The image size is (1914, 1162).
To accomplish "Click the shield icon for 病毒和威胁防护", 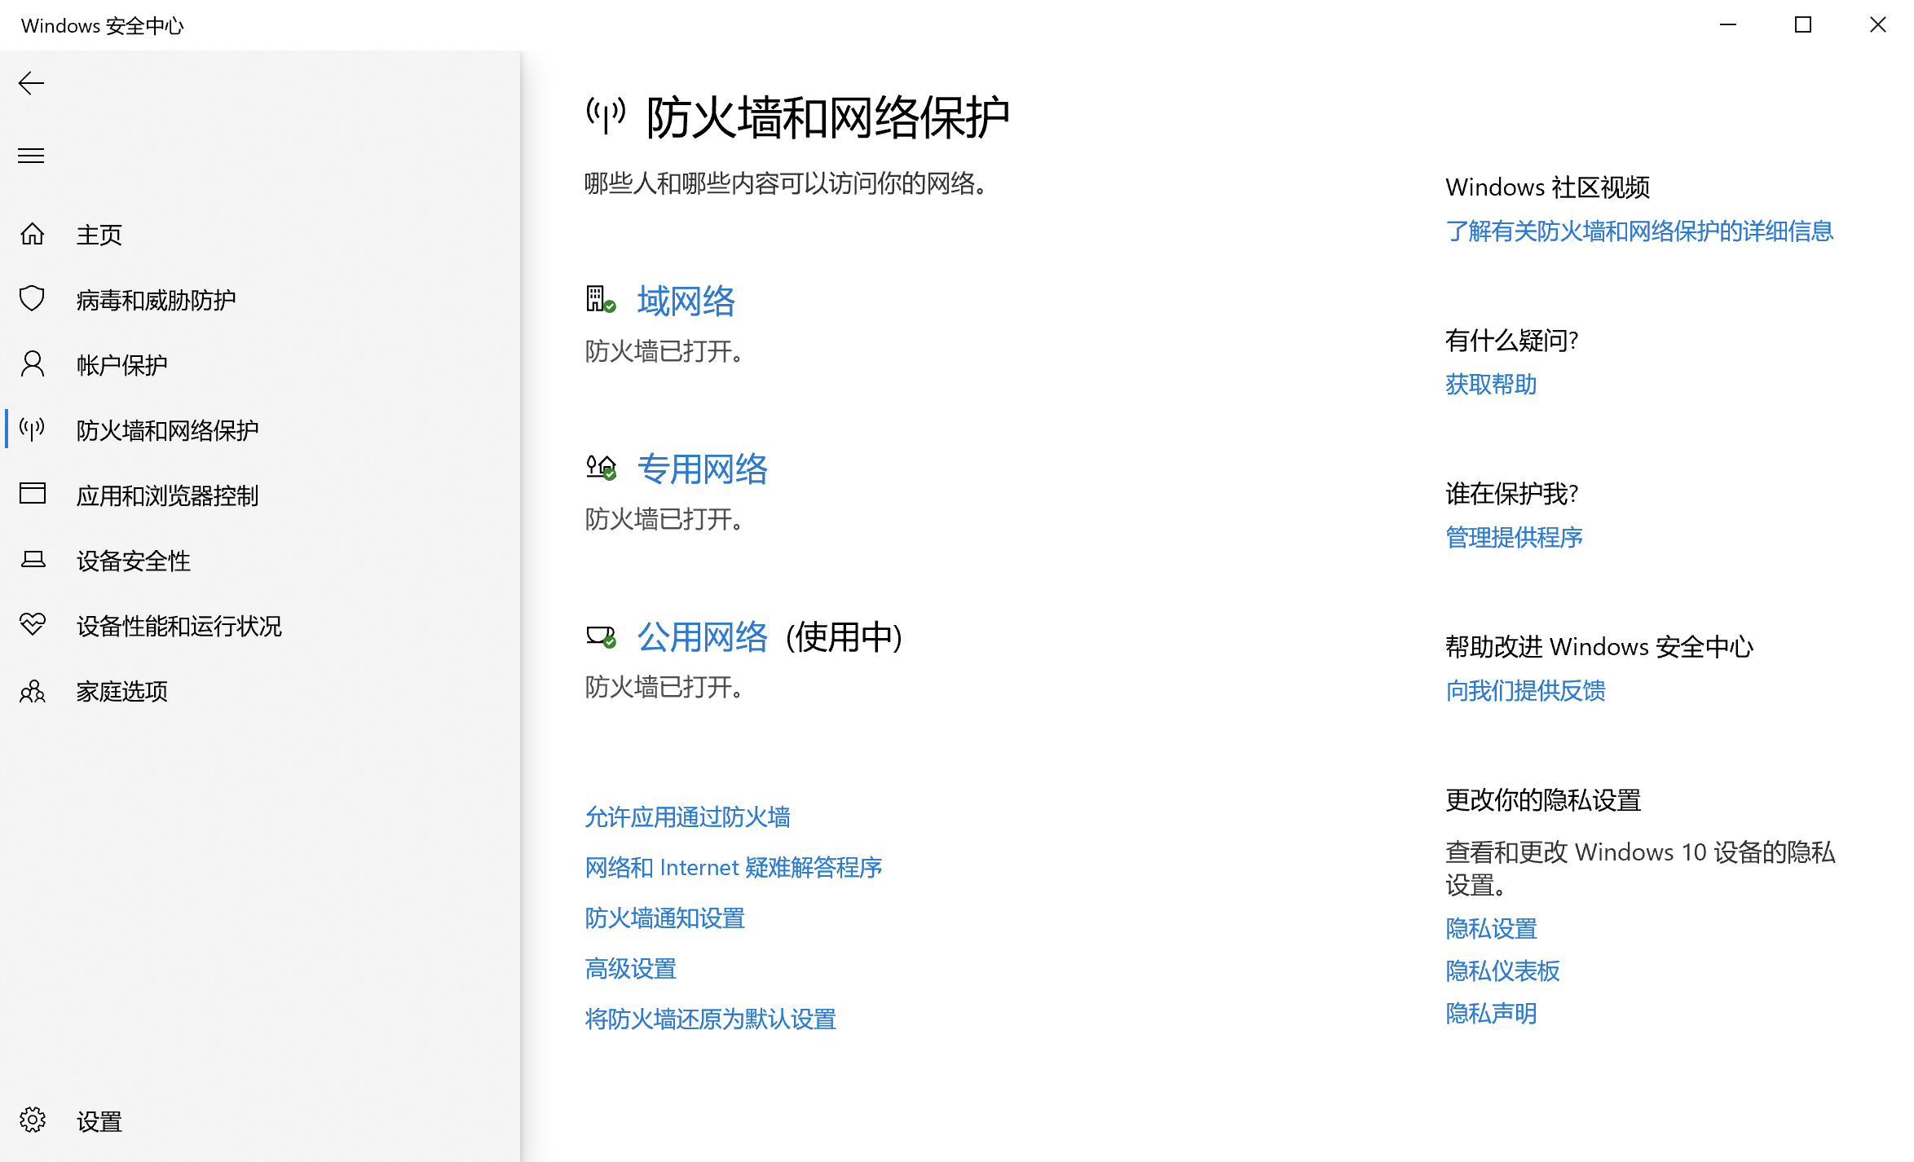I will point(33,299).
